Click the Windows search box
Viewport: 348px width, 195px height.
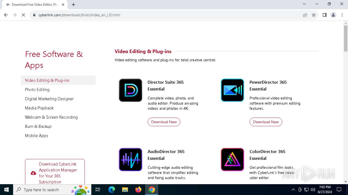(x=52, y=190)
